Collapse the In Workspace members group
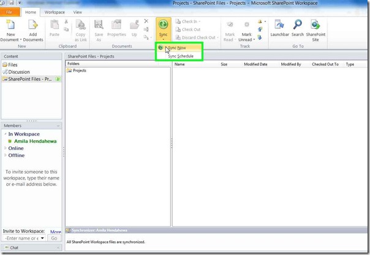Viewport: 370px width, 255px height. tap(5, 134)
